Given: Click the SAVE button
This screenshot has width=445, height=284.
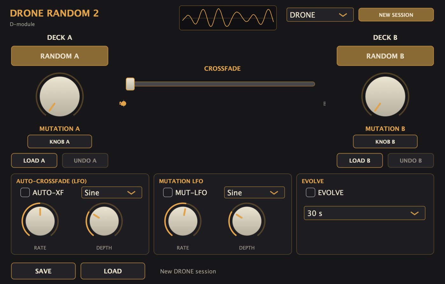Looking at the screenshot, I should click(x=43, y=271).
